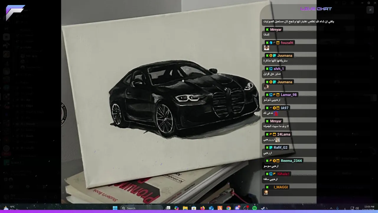This screenshot has height=213, width=378.
Task: Click the green Kick badge beside slvh_1
Action: pyautogui.click(x=267, y=69)
